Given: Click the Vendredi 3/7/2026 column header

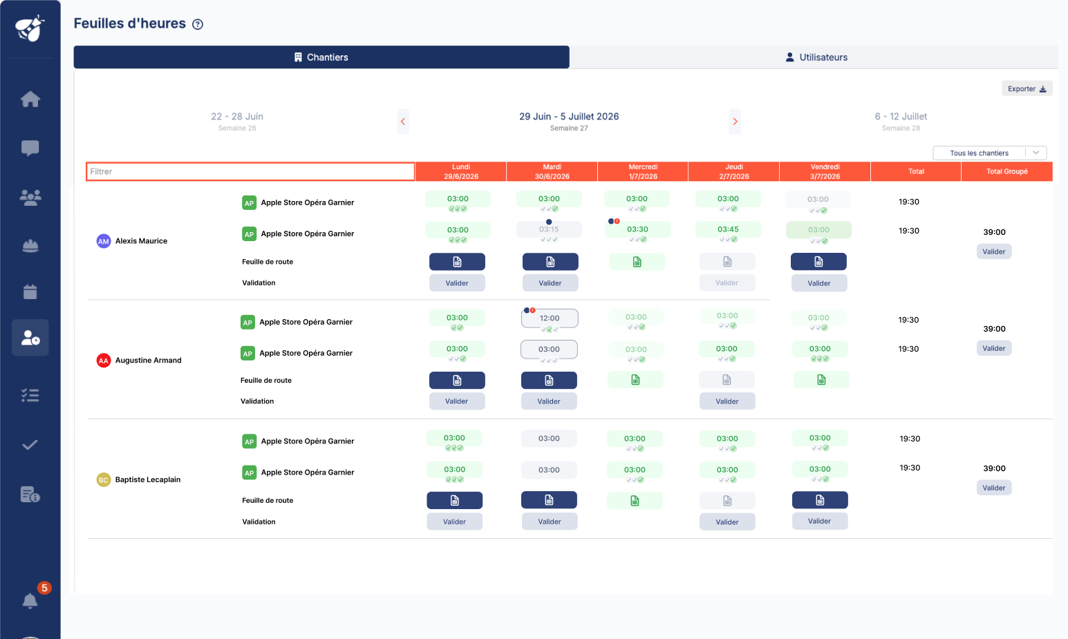Looking at the screenshot, I should tap(825, 171).
